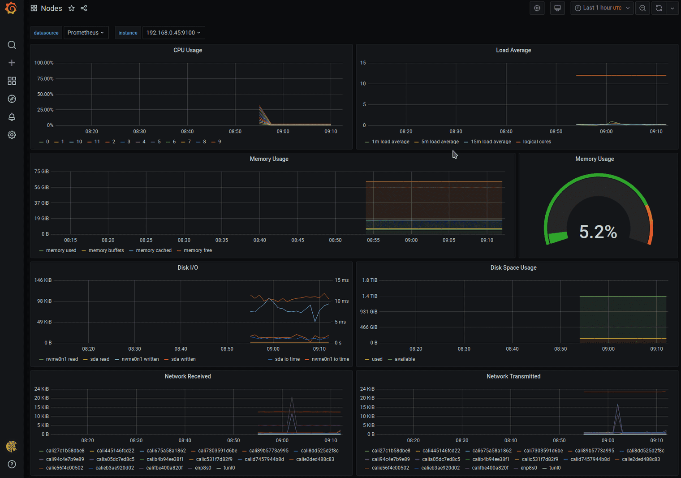Open dashboard search from the sidebar
The height and width of the screenshot is (478, 681).
(12, 45)
